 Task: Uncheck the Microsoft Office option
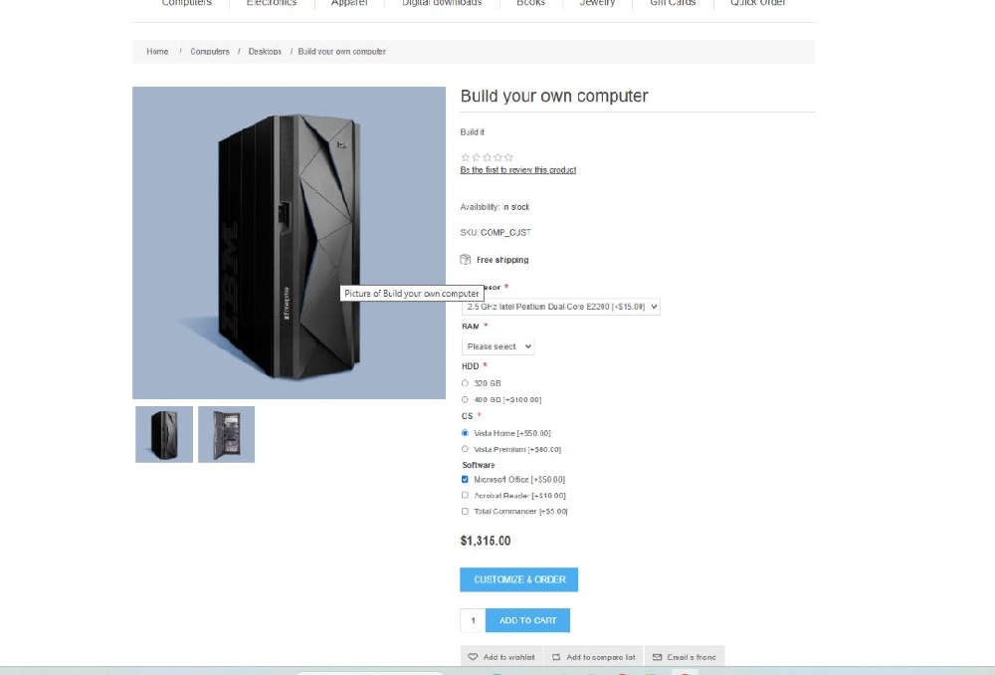[465, 479]
